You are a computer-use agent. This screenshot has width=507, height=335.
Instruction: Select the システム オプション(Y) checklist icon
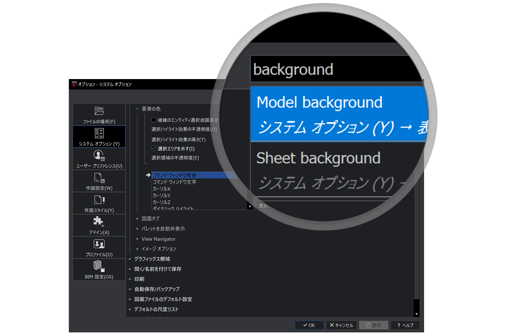(99, 133)
